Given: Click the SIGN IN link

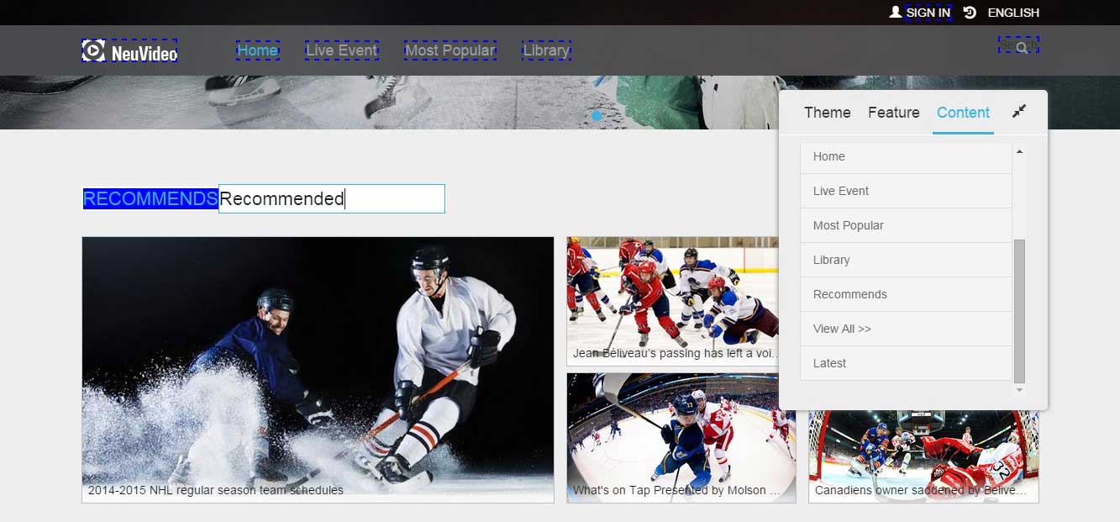Looking at the screenshot, I should pos(928,13).
